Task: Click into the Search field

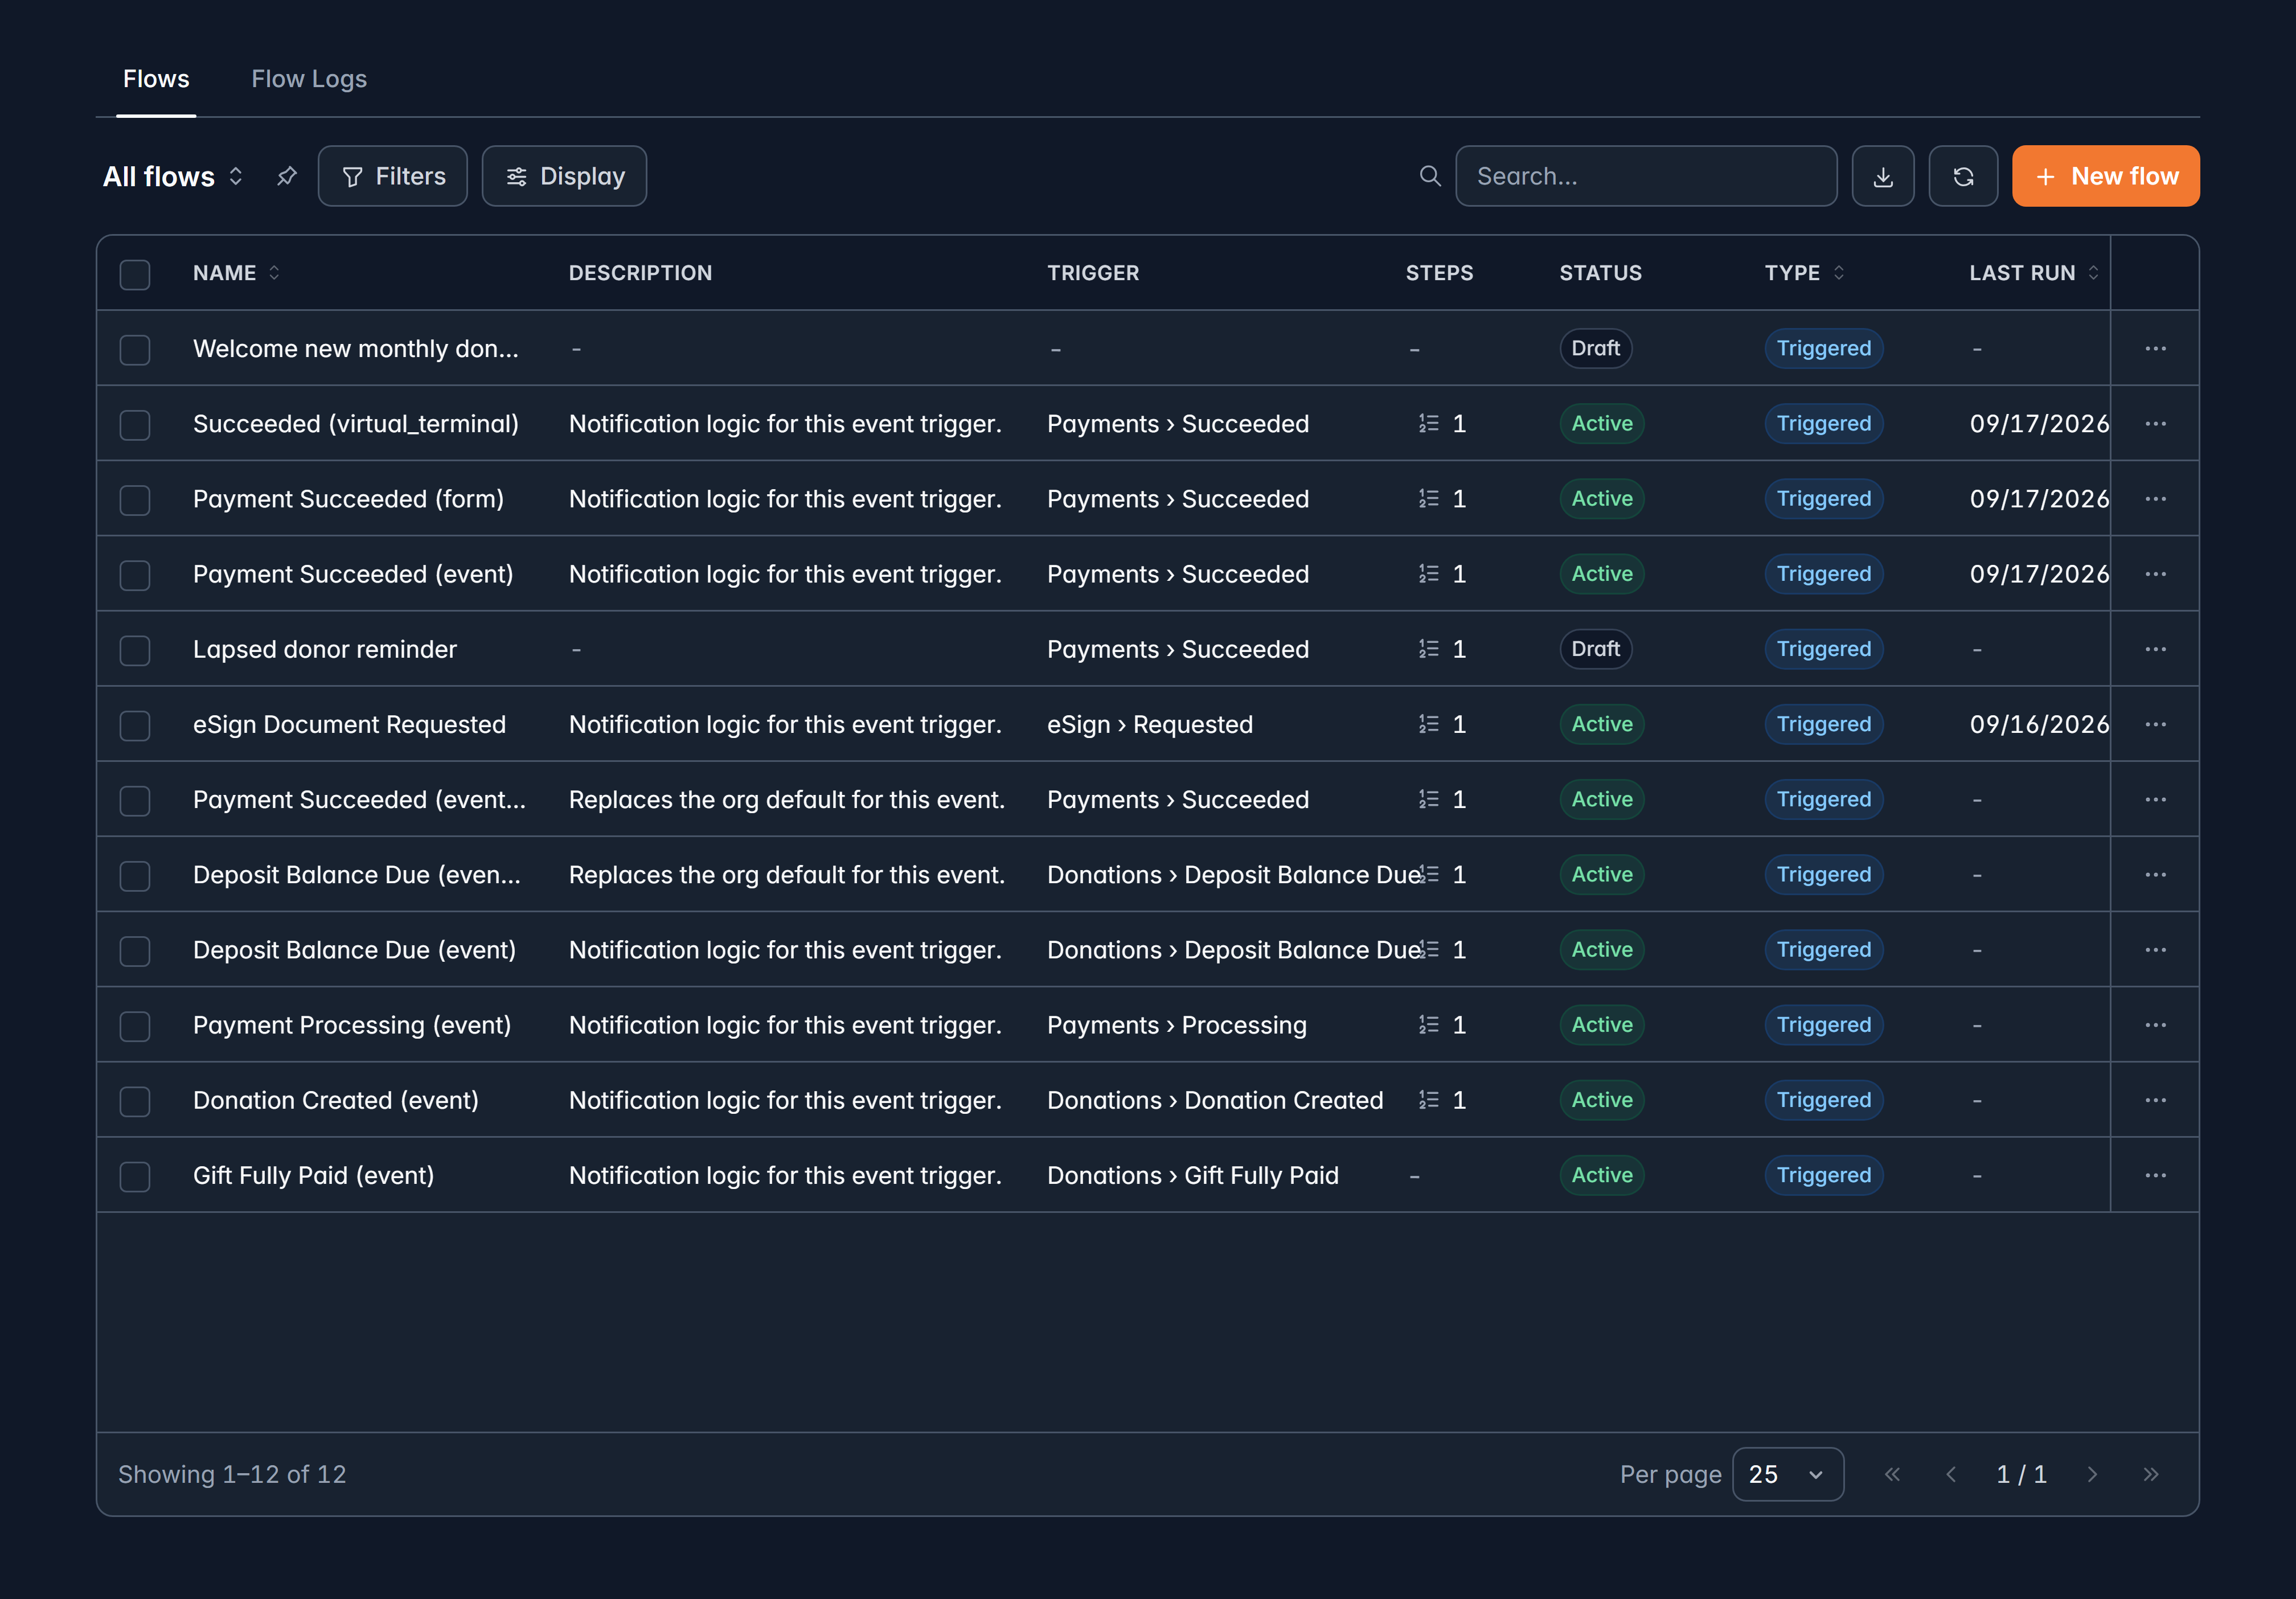Action: [1646, 176]
